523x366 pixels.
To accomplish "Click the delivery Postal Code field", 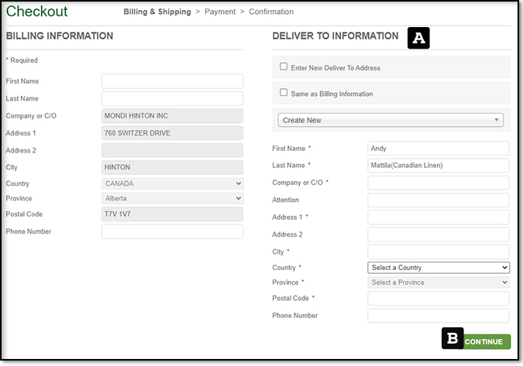I will click(438, 299).
